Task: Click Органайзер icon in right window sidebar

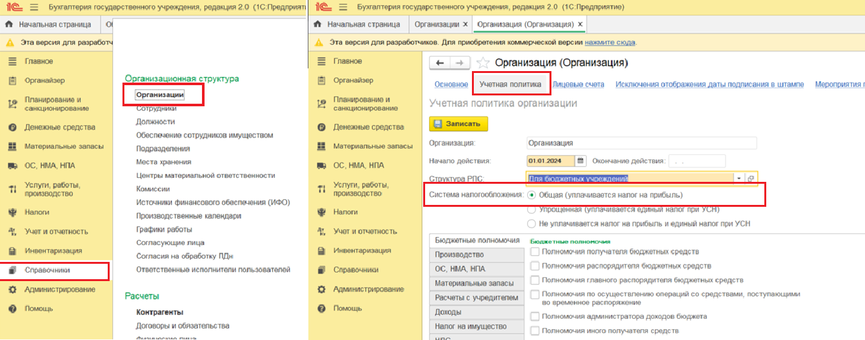Action: coord(321,81)
